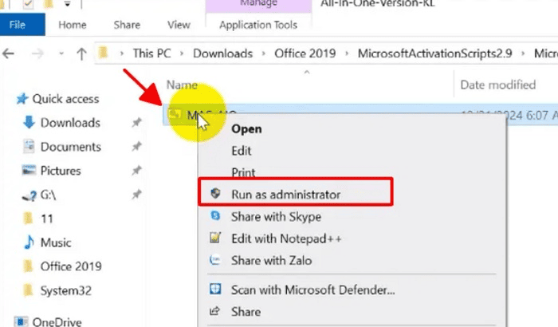Screen dimensions: 558x327
Task: Click the Notepad++ icon in context menu
Action: (214, 238)
